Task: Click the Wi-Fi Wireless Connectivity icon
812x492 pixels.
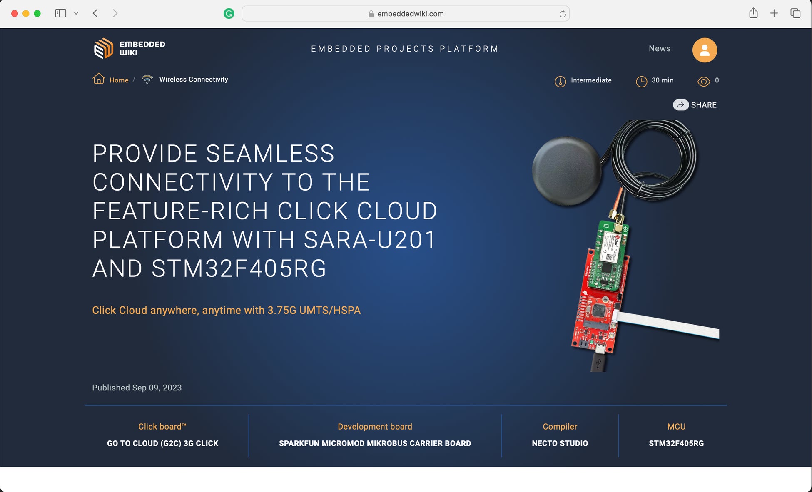Action: pyautogui.click(x=147, y=80)
